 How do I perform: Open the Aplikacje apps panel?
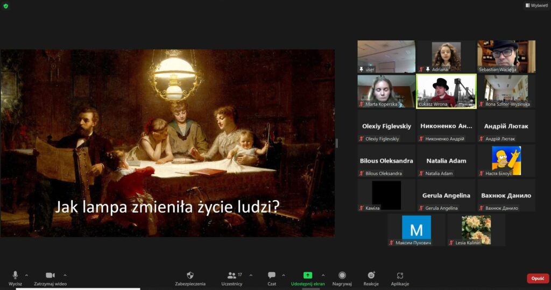point(400,278)
